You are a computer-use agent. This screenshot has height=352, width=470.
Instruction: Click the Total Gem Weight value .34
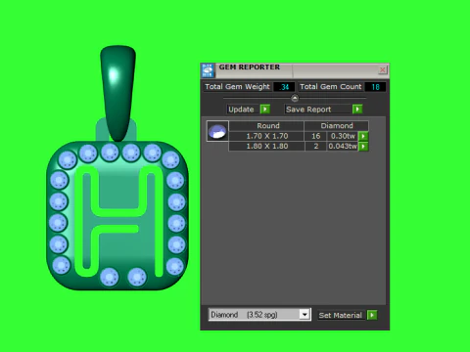[x=284, y=87]
